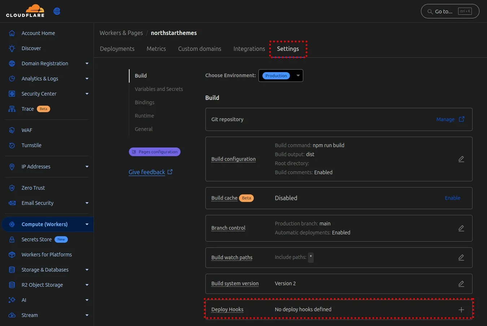This screenshot has width=487, height=326.
Task: Select the Settings tab
Action: click(x=288, y=49)
